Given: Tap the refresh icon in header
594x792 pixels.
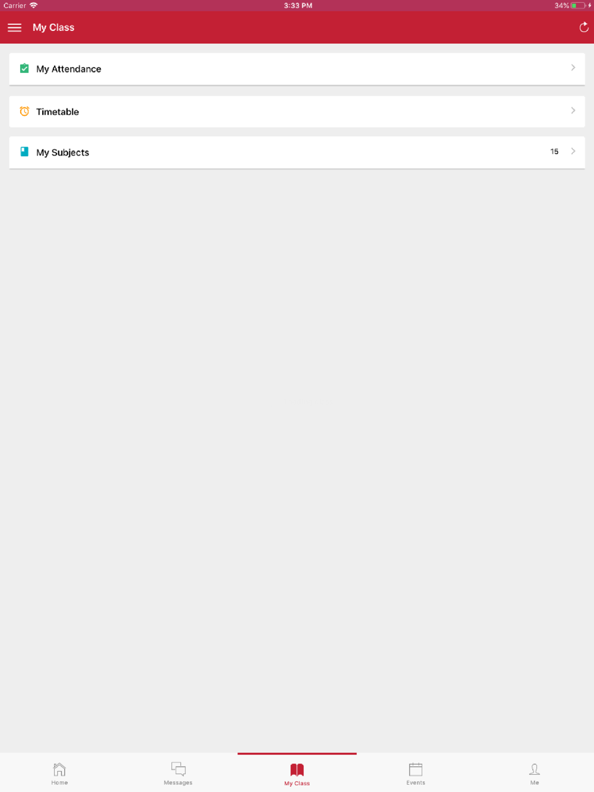Looking at the screenshot, I should click(x=584, y=27).
